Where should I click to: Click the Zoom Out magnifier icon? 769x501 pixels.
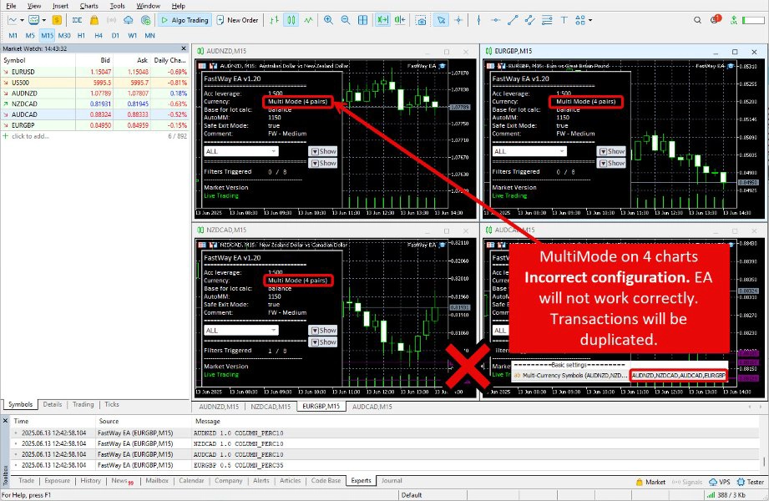tap(345, 19)
